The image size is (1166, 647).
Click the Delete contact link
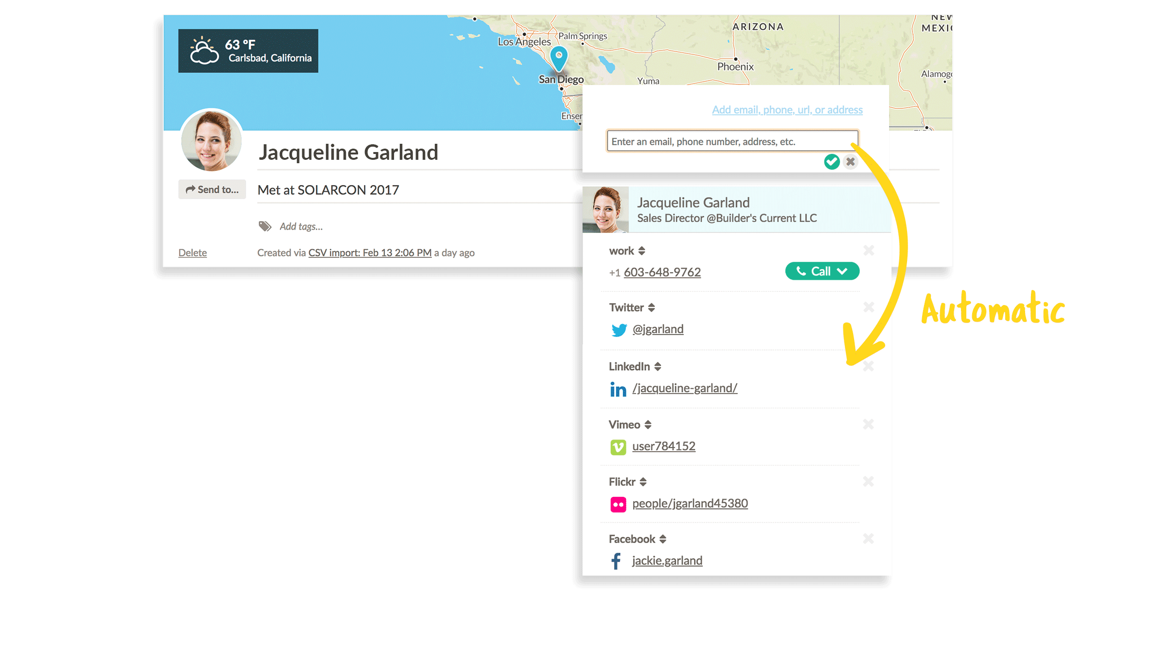click(x=192, y=253)
